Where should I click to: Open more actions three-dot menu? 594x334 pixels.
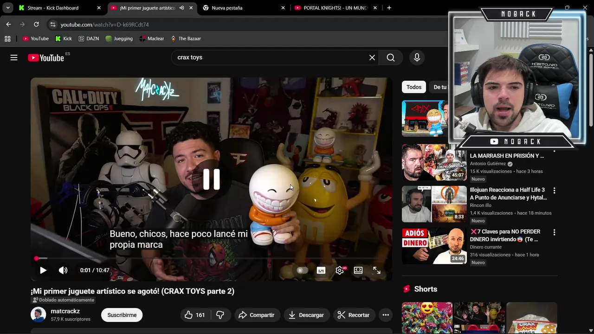point(386,315)
